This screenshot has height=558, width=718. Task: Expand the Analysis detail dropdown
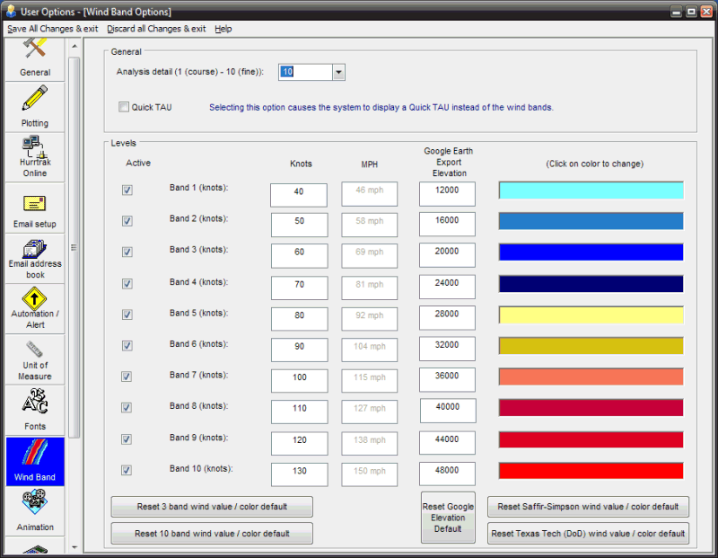click(338, 73)
